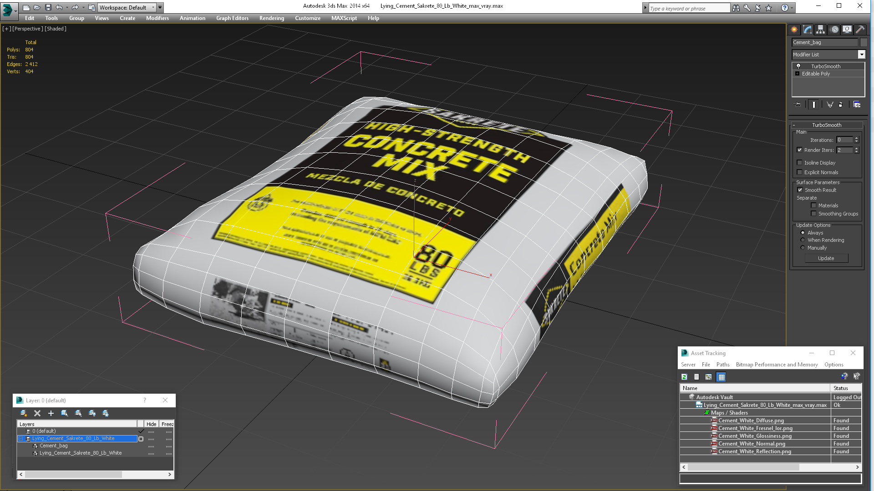Viewport: 874px width, 491px height.
Task: Open the Modifiers menu
Action: tap(158, 18)
